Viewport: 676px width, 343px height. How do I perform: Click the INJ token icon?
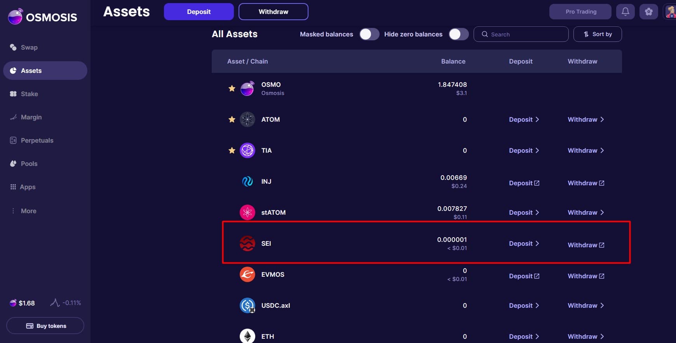tap(247, 181)
